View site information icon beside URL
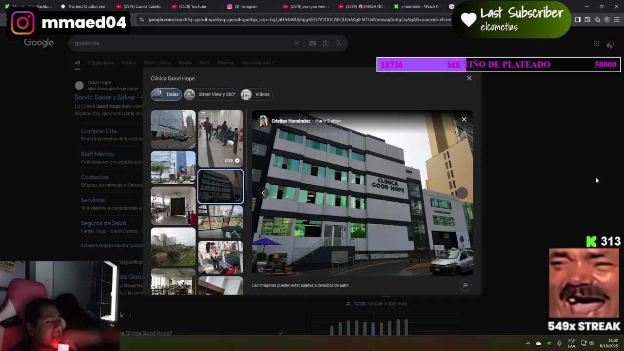The width and height of the screenshot is (624, 351). coord(141,19)
